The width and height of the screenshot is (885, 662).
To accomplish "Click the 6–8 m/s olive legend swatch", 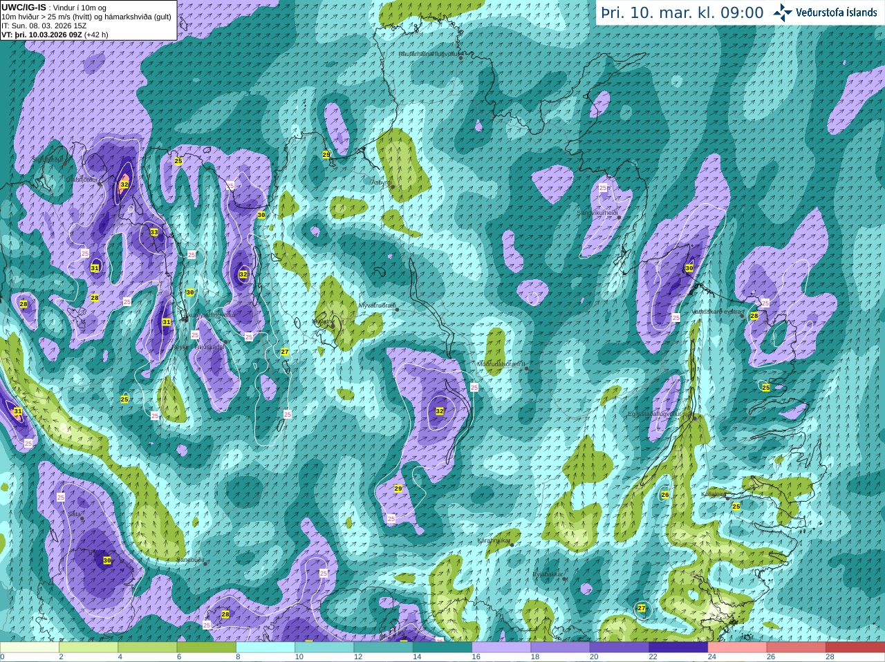I will tap(207, 647).
